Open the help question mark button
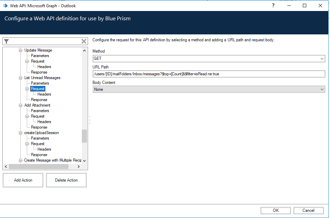The height and width of the screenshot is (218, 330). click(x=273, y=6)
